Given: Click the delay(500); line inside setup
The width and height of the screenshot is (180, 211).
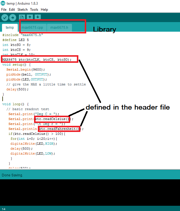Looking at the screenshot, I should point(17,89).
